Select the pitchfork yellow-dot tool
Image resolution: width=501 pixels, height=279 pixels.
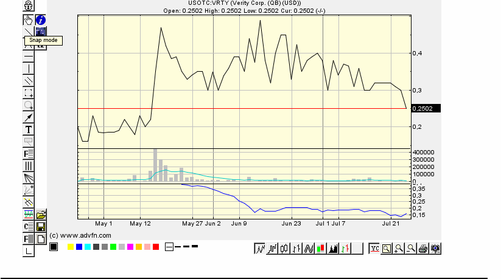click(x=28, y=202)
